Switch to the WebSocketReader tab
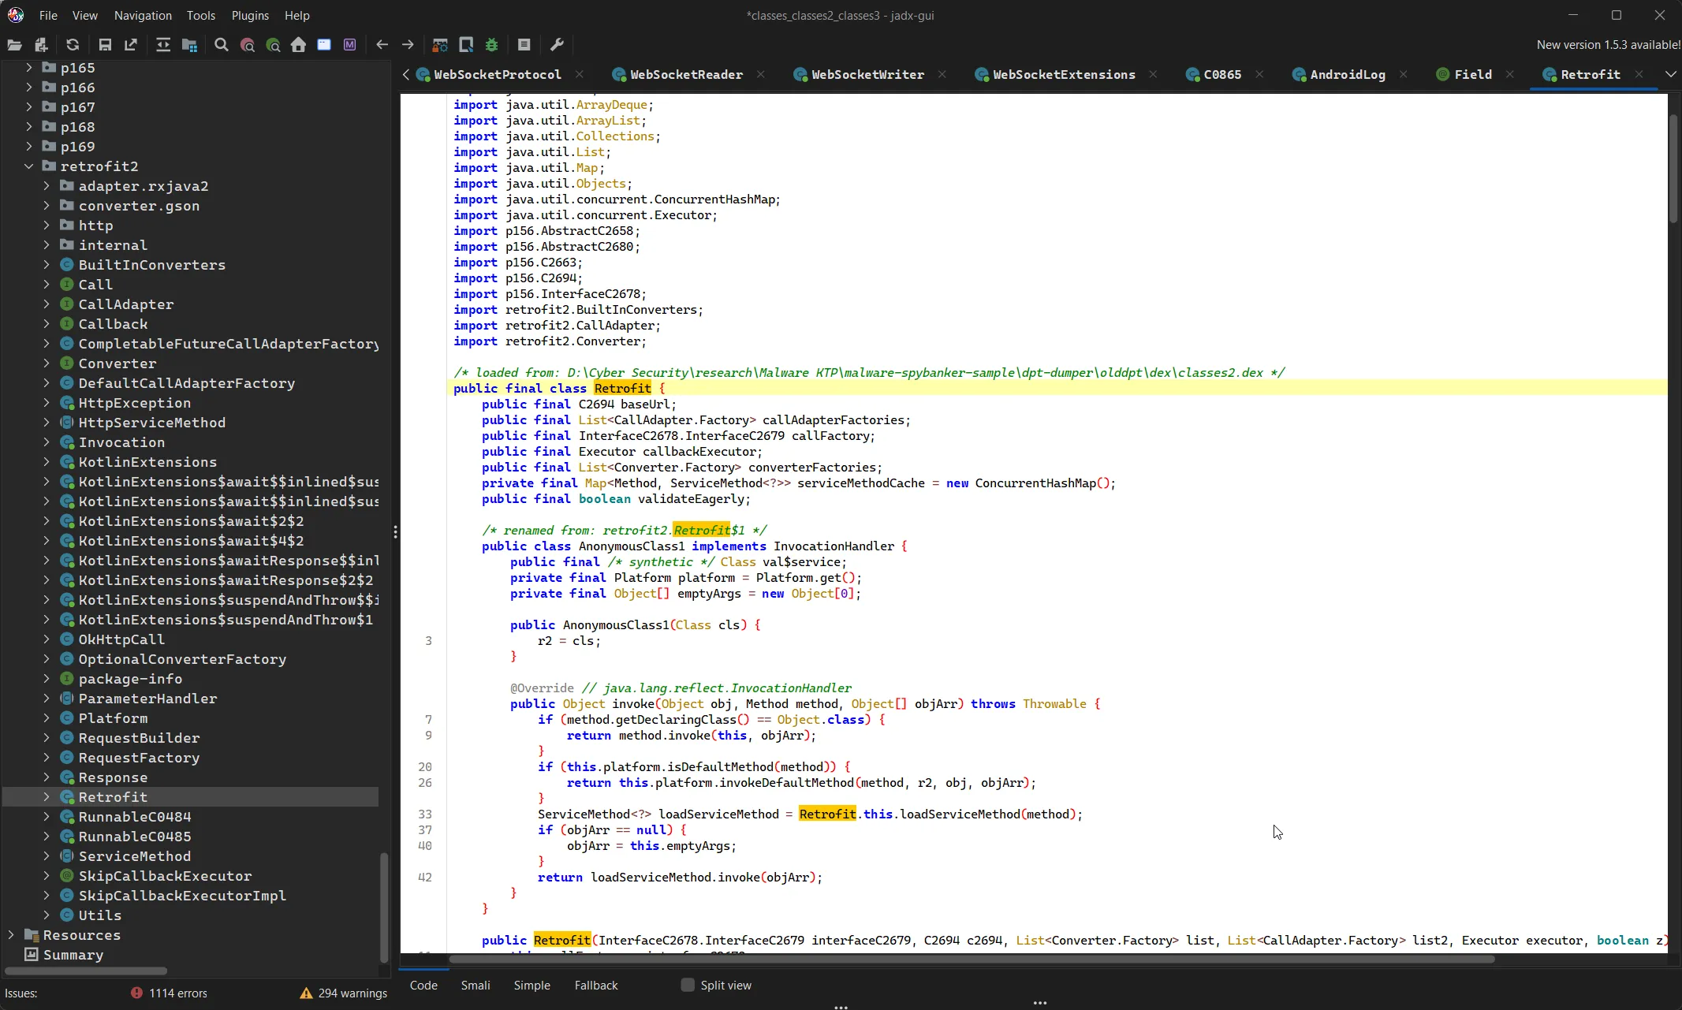Screen dimensions: 1682x1010 (685, 74)
